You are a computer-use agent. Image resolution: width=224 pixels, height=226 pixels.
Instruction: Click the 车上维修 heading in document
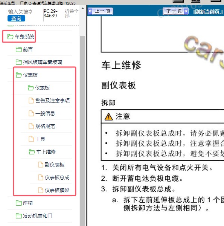pos(121,65)
